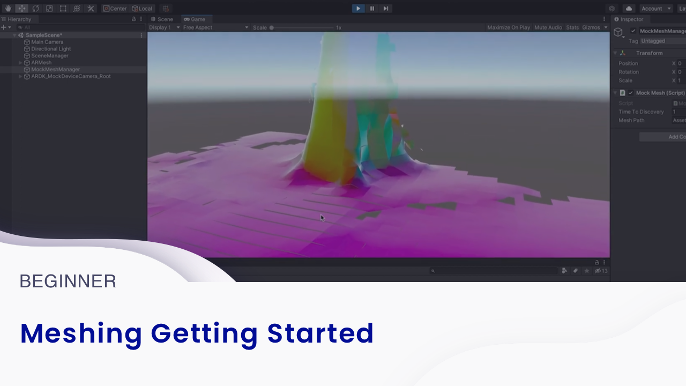The height and width of the screenshot is (386, 686).
Task: Switch to the Scene tab
Action: pos(162,19)
